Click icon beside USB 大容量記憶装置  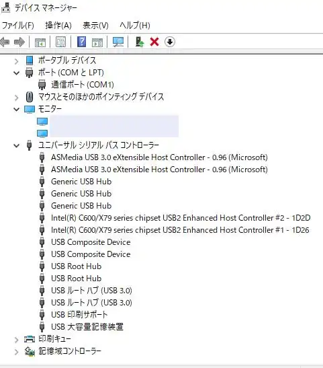pos(42,327)
